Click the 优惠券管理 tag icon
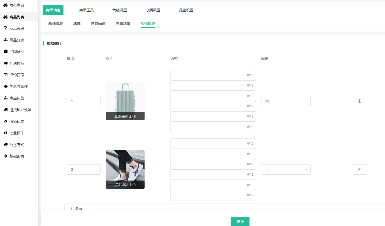 point(5,87)
